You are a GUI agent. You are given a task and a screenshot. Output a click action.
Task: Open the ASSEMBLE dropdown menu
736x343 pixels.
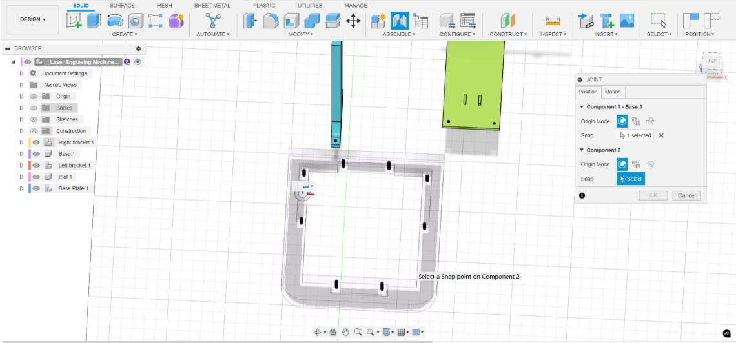pyautogui.click(x=399, y=34)
